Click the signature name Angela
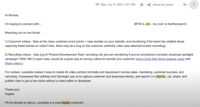This screenshot has width=200, height=107. point(10,94)
